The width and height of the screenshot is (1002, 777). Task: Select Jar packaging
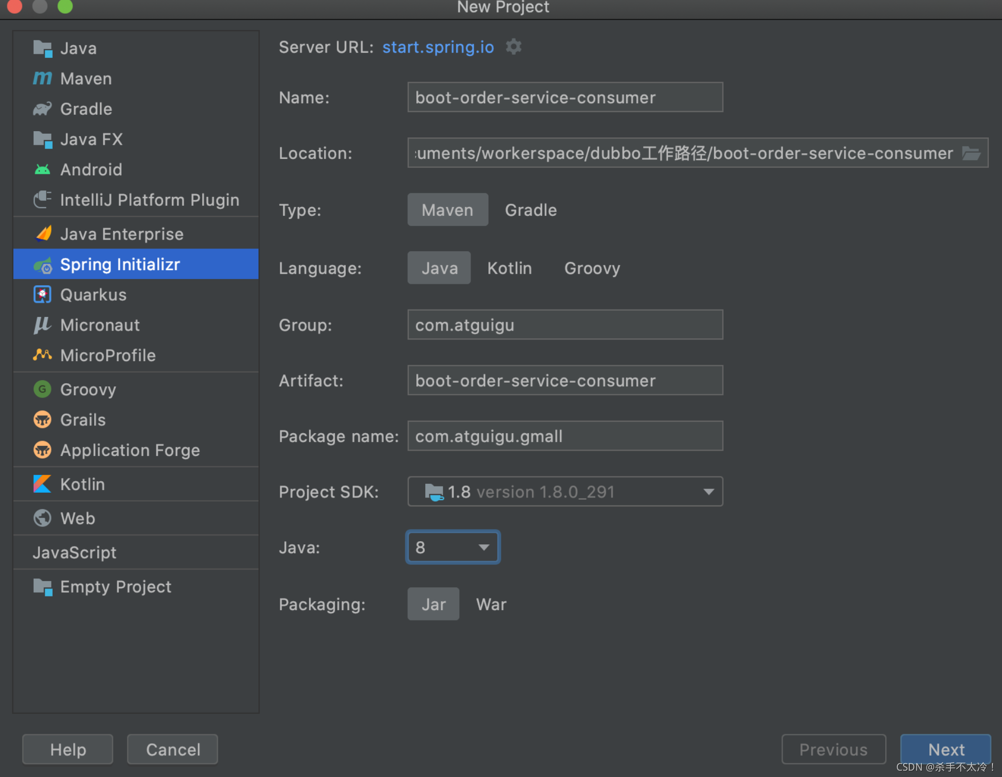(x=434, y=604)
